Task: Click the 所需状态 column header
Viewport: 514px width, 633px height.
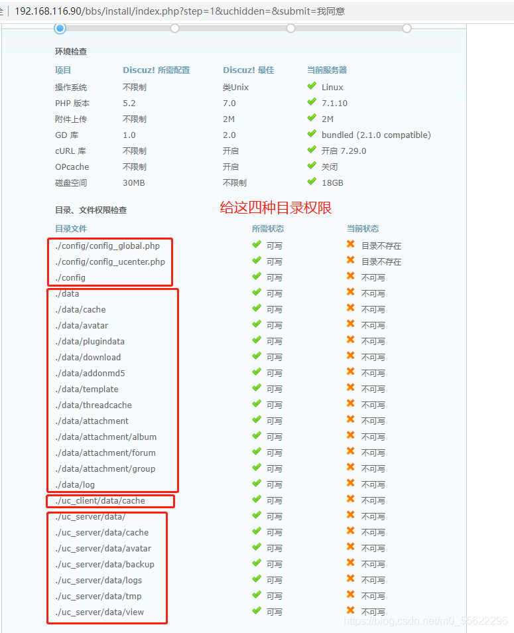Action: (268, 228)
